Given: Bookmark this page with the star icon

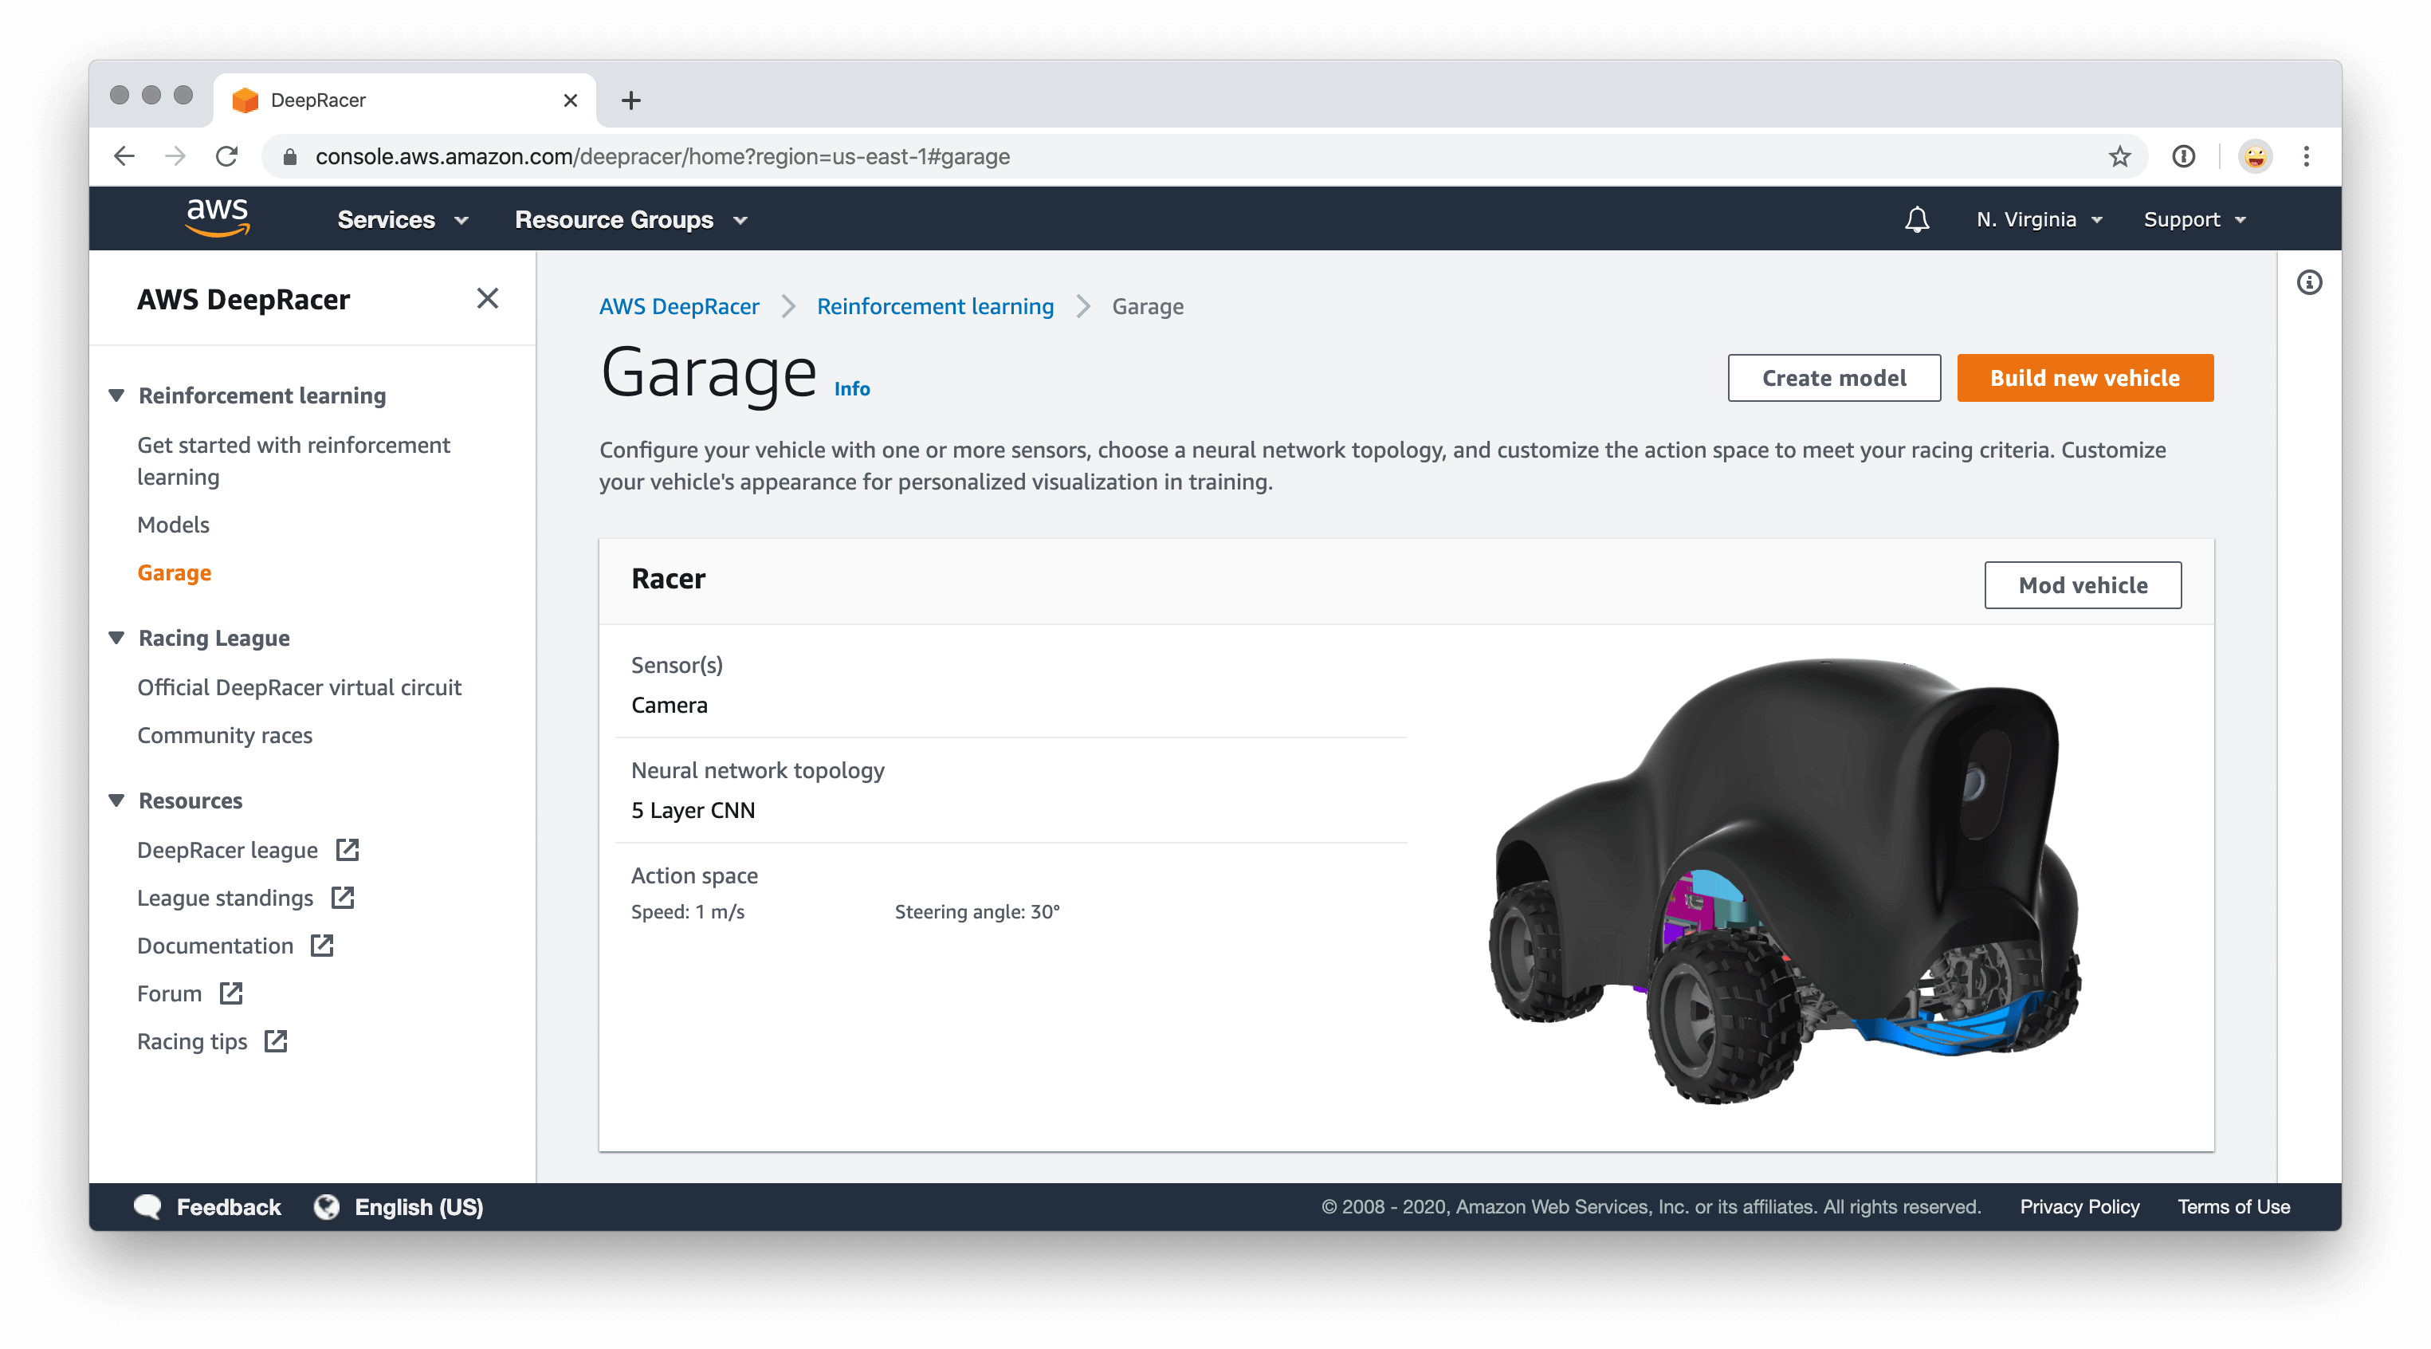Looking at the screenshot, I should pos(2119,157).
